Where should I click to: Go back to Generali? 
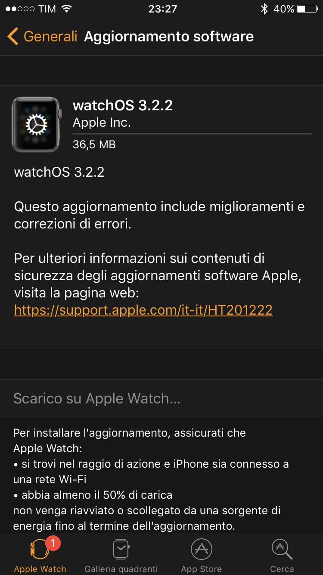click(x=42, y=37)
